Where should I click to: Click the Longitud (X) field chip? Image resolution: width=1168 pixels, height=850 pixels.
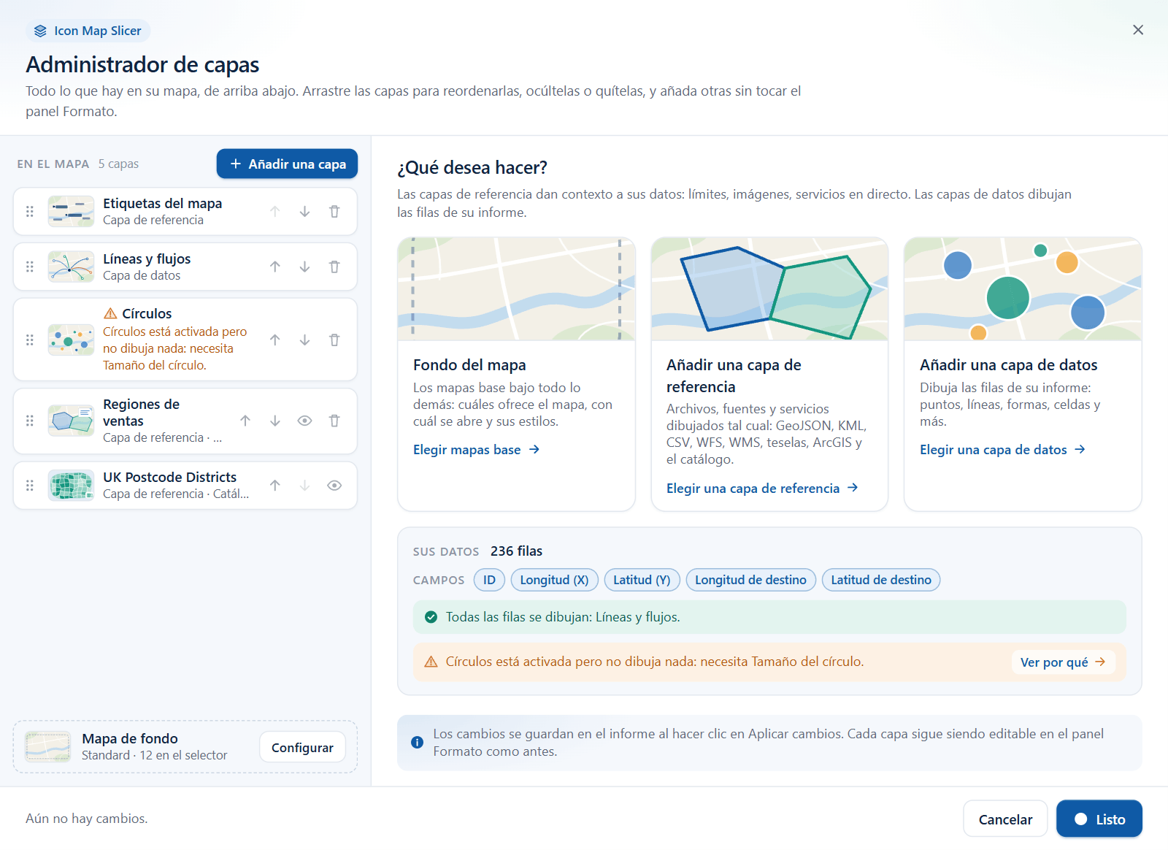pos(554,580)
